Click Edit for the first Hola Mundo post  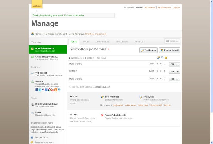(173, 64)
